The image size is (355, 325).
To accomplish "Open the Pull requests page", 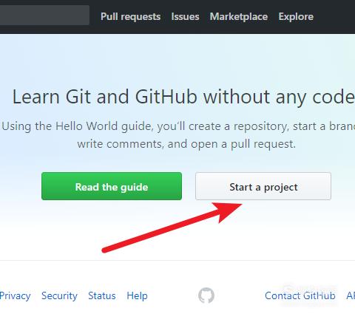I will coord(130,17).
